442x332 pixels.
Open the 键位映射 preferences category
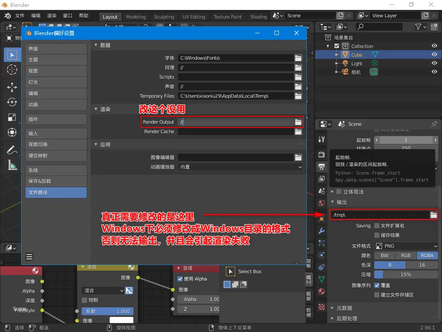coord(56,156)
